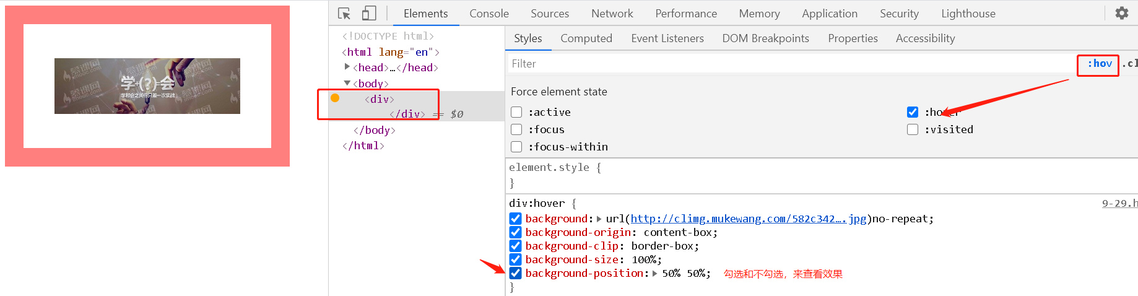1138x296 pixels.
Task: Open the Computed styles tab
Action: pos(586,38)
